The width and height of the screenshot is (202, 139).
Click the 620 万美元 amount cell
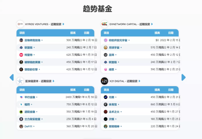[x=73, y=55]
